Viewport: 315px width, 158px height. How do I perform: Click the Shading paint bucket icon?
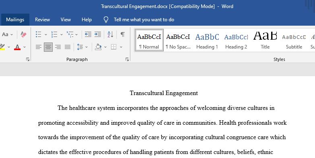[x=98, y=47]
